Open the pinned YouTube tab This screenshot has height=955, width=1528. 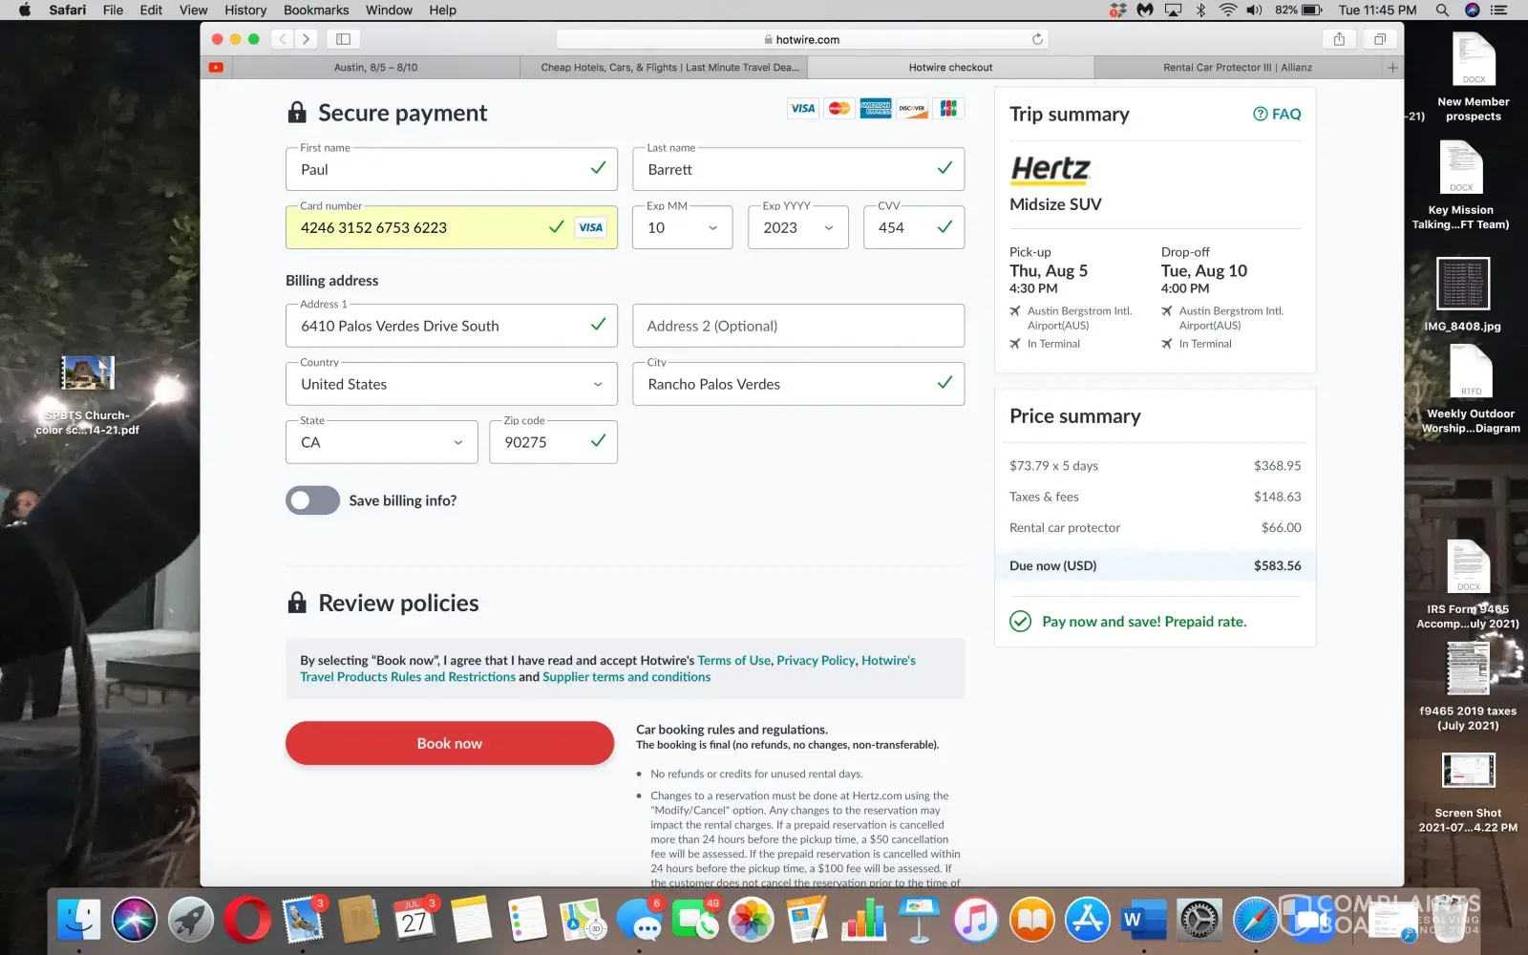[x=216, y=68]
